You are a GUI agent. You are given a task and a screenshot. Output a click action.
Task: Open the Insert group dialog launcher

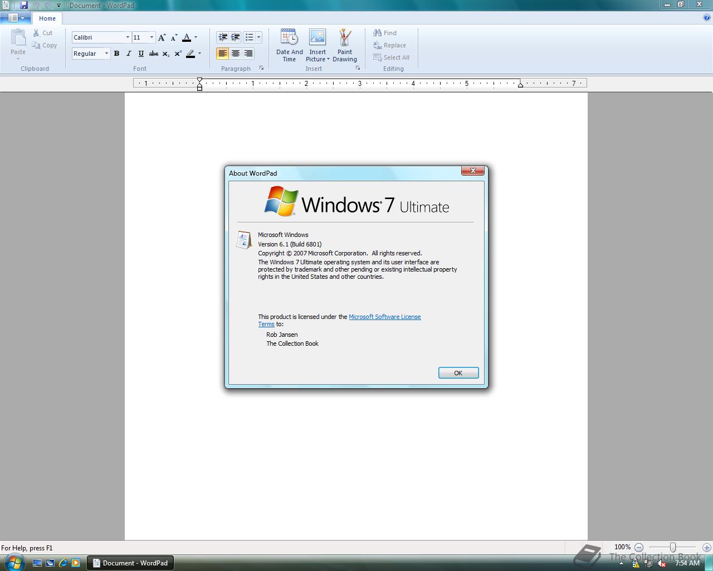tap(358, 68)
